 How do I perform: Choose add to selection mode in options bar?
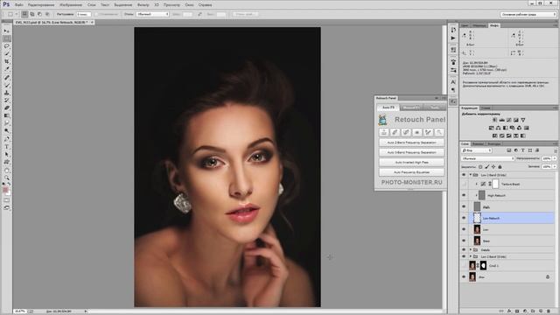click(32, 14)
